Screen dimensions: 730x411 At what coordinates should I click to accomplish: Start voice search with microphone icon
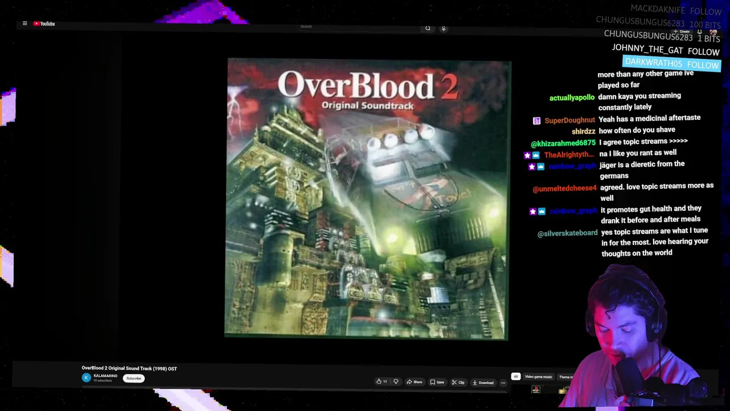point(443,27)
